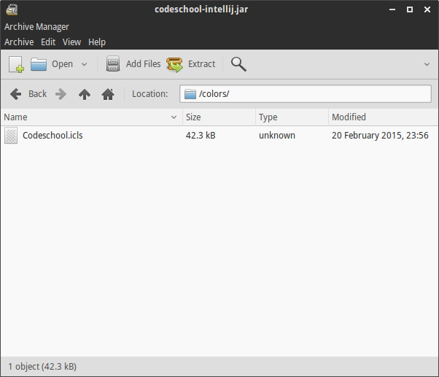Click the forward arrow icon

[x=61, y=94]
